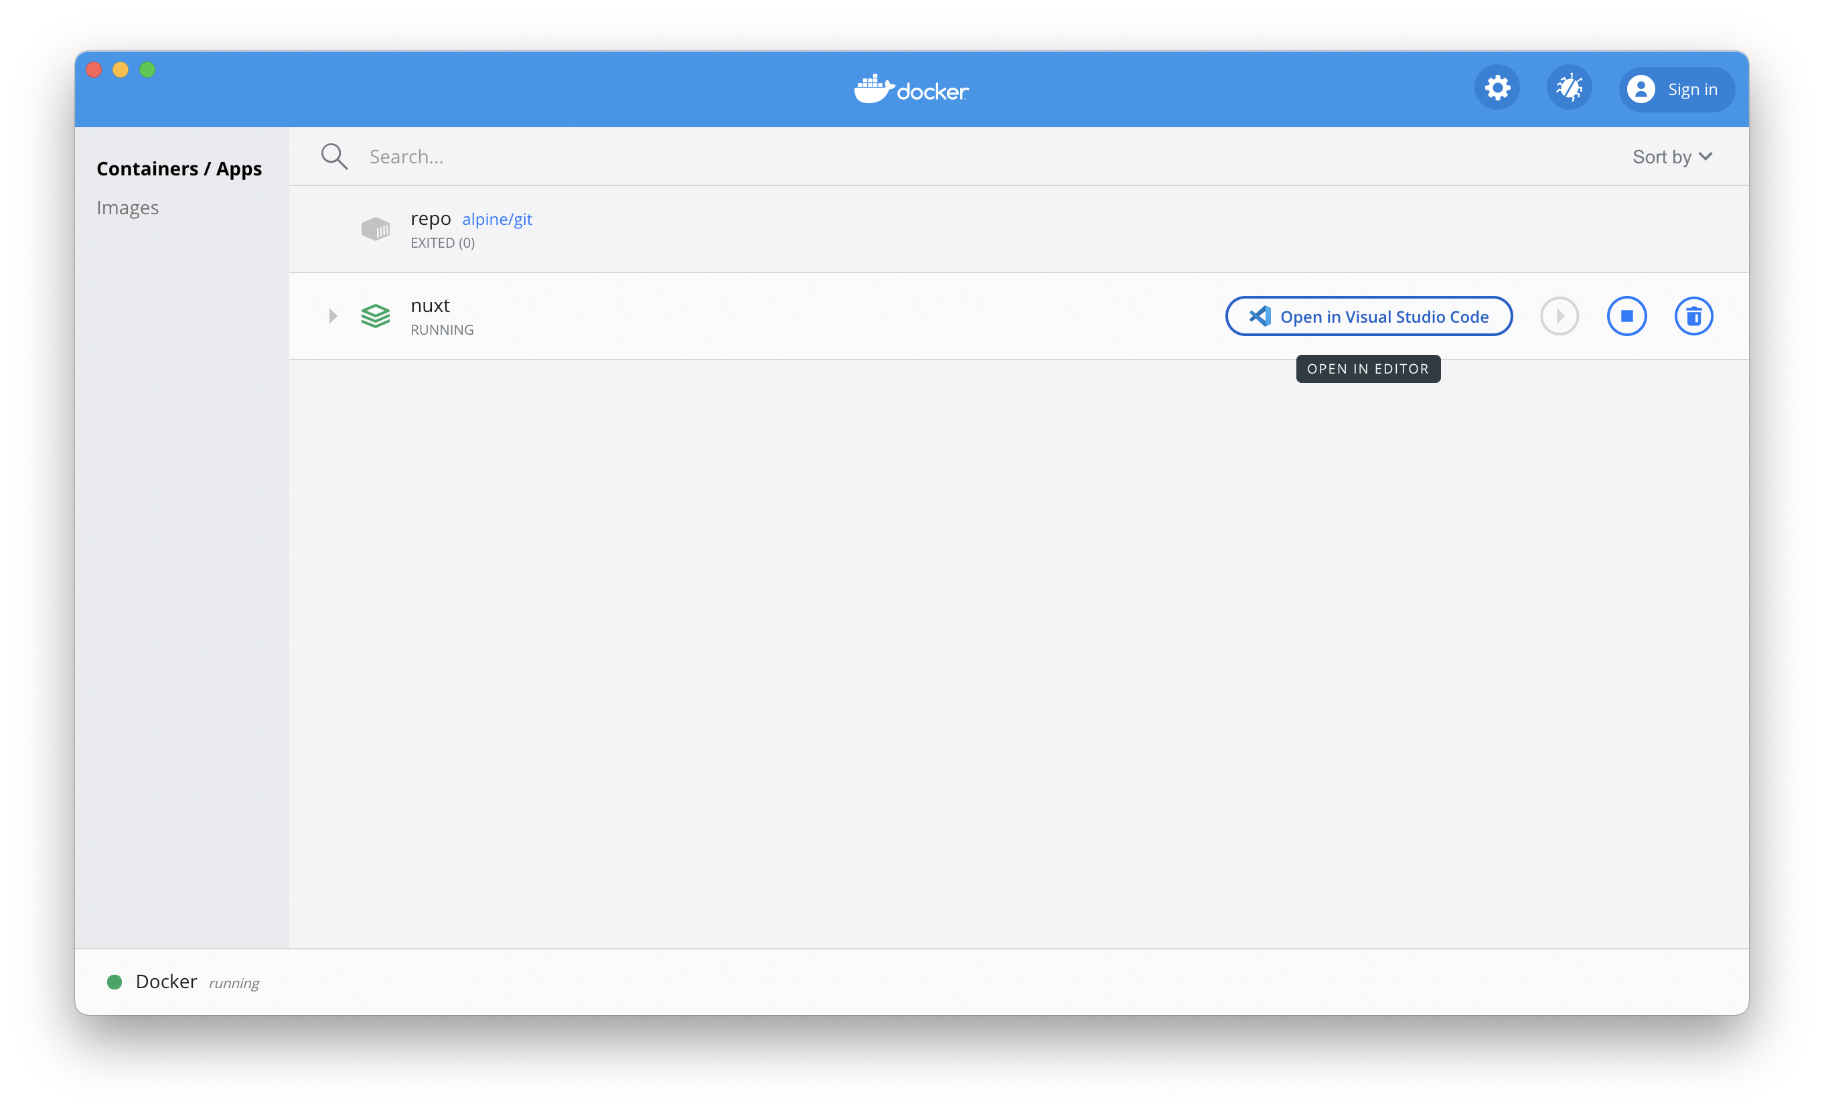Viewport: 1824px width, 1114px height.
Task: Expand the nuxt app row
Action: tap(332, 316)
